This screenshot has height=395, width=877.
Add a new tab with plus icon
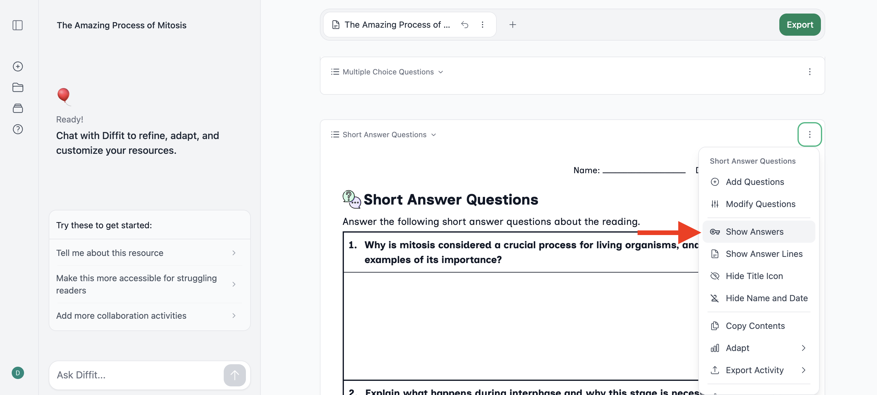[513, 25]
